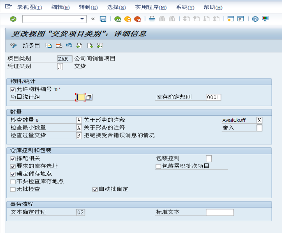Open 系统(Y) menu

tap(185, 7)
